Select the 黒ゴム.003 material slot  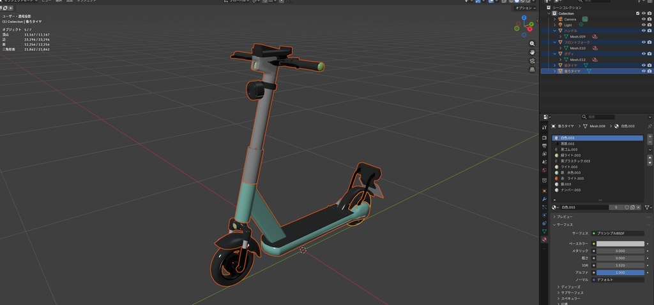click(x=597, y=150)
